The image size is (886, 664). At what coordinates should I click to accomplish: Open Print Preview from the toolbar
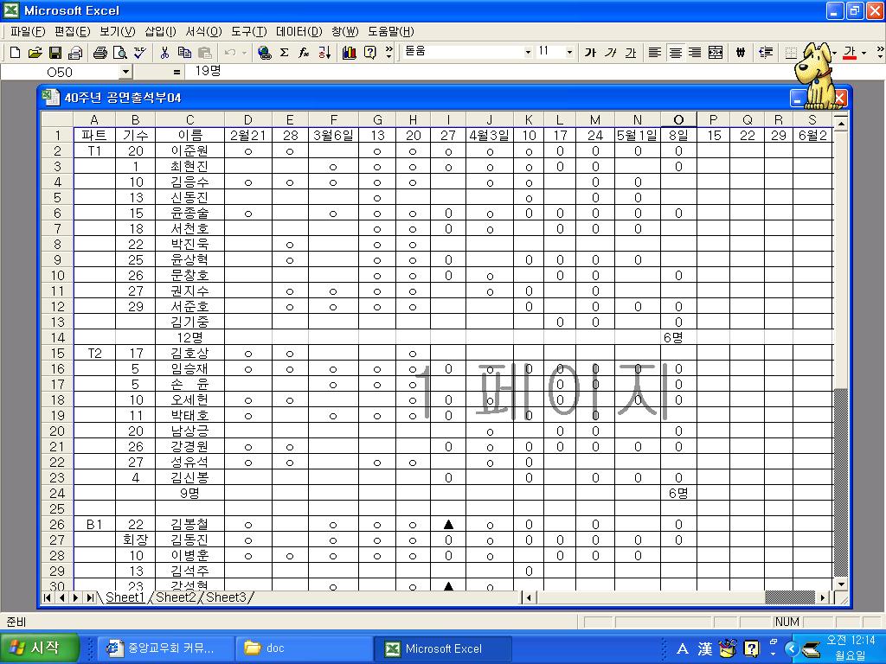(119, 53)
